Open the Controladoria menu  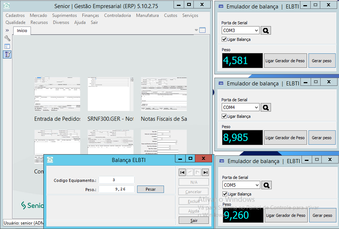tap(117, 15)
